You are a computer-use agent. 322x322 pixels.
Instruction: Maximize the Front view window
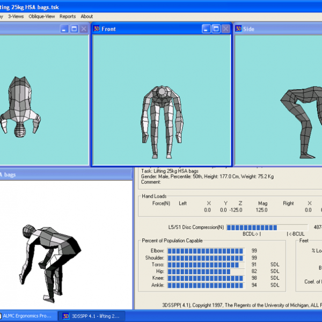pos(216,29)
